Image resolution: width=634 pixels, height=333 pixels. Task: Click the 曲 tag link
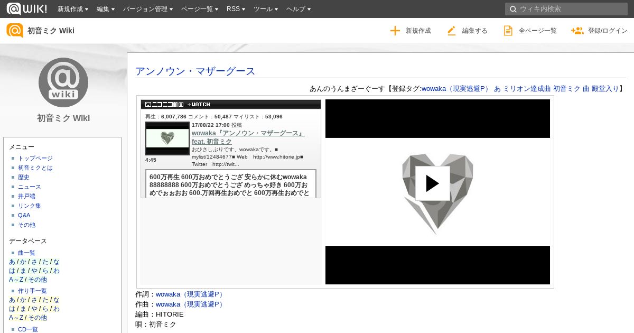tap(586, 89)
